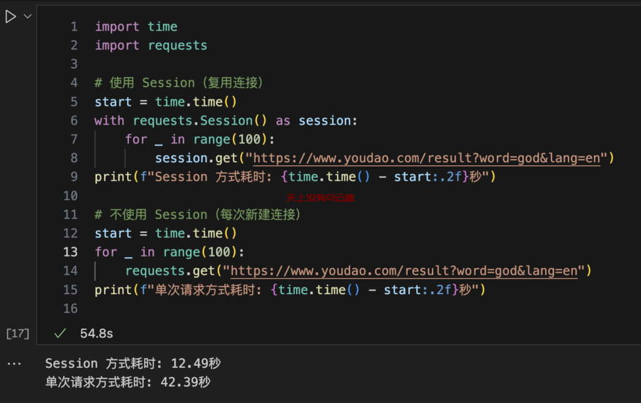The height and width of the screenshot is (403, 641).
Task: Click line number 13 in gutter
Action: (x=70, y=252)
